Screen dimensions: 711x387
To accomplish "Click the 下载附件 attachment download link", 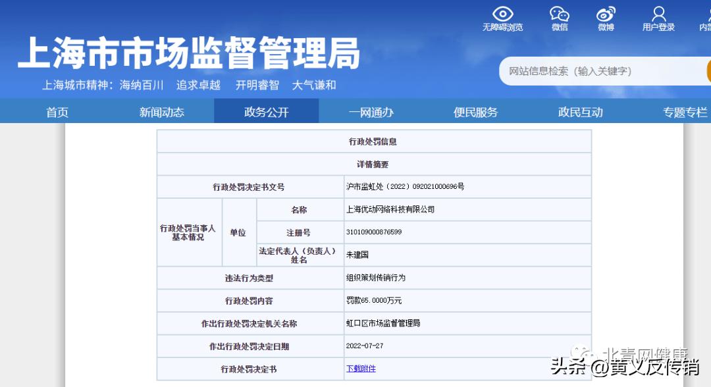I will pyautogui.click(x=360, y=369).
